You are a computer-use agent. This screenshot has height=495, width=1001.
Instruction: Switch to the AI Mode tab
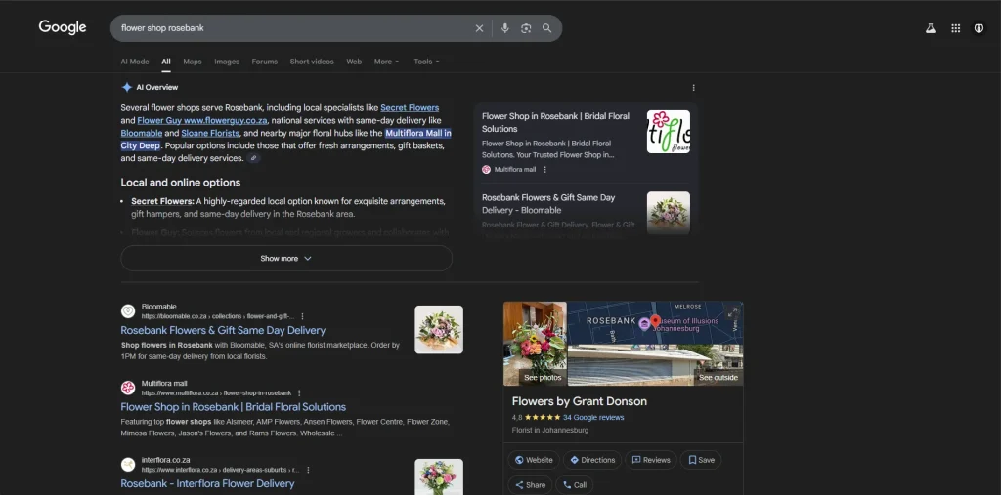tap(135, 62)
